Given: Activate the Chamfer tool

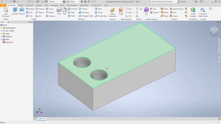Looking at the screenshot, I should click(x=73, y=9).
